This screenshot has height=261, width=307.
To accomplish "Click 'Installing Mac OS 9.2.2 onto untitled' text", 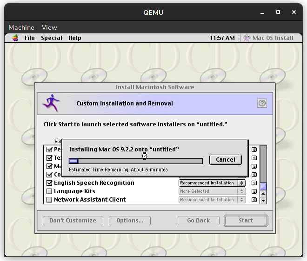I will click(124, 150).
